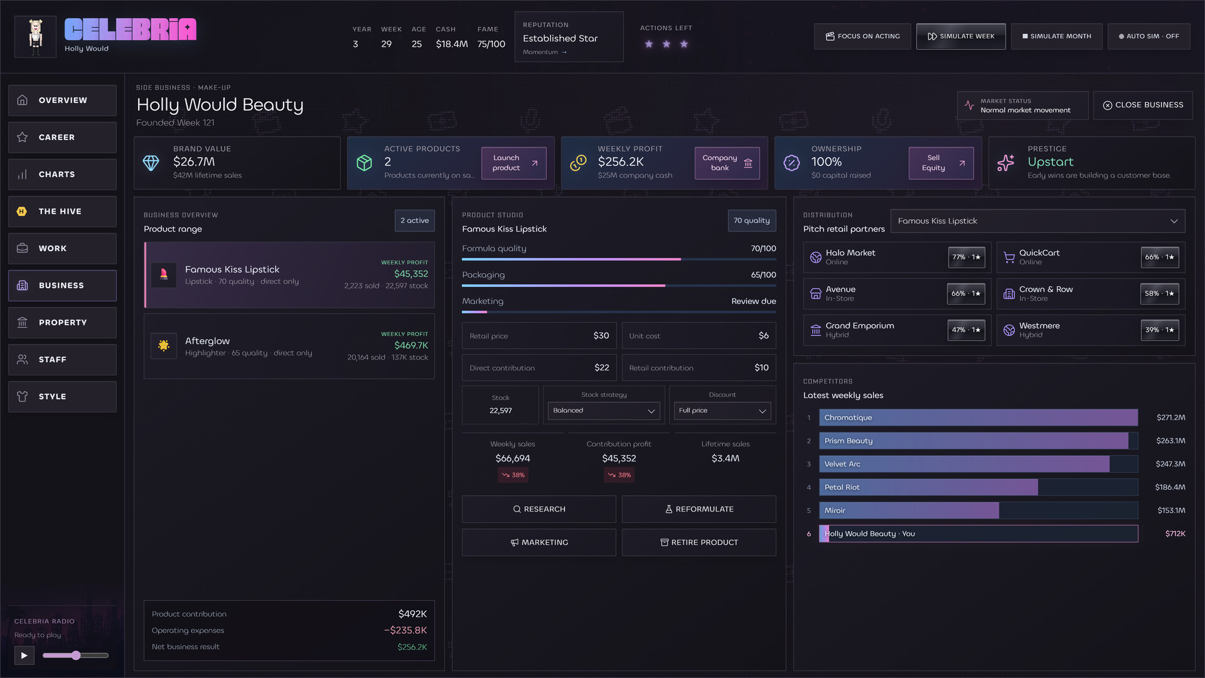The height and width of the screenshot is (678, 1205).
Task: Click Sell Equity button
Action: (x=941, y=163)
